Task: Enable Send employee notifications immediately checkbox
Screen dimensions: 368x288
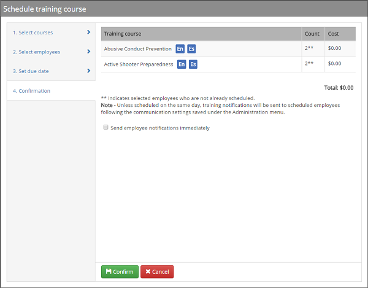Action: pyautogui.click(x=106, y=128)
